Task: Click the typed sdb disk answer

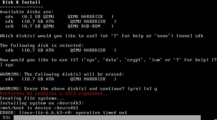Action: tap(199, 36)
